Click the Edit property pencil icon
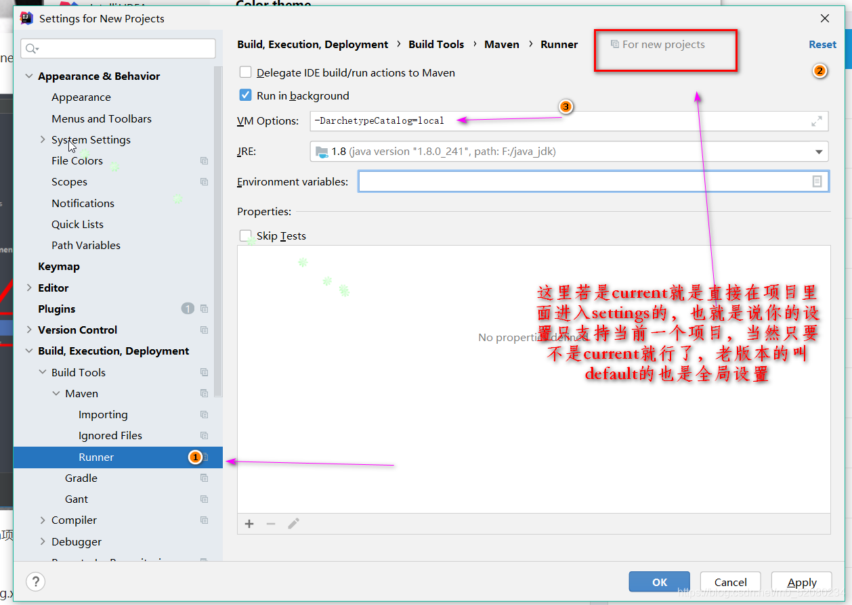 [293, 524]
